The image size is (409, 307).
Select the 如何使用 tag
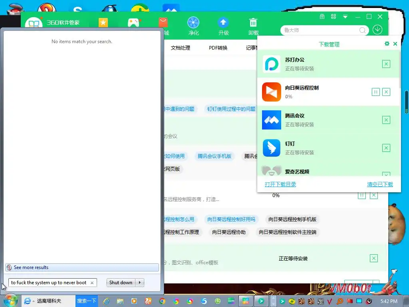click(174, 156)
